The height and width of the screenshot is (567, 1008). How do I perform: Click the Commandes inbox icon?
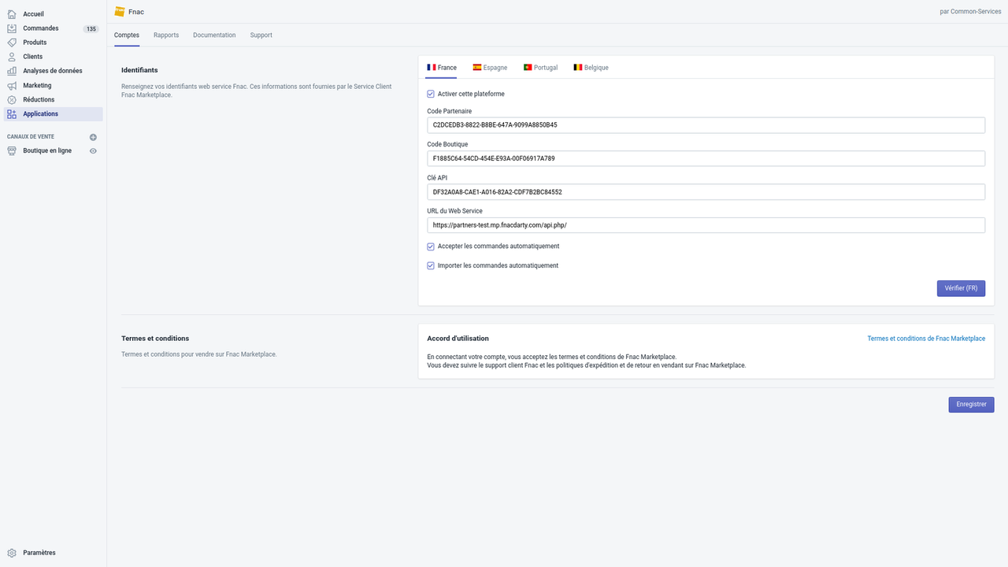click(x=12, y=28)
